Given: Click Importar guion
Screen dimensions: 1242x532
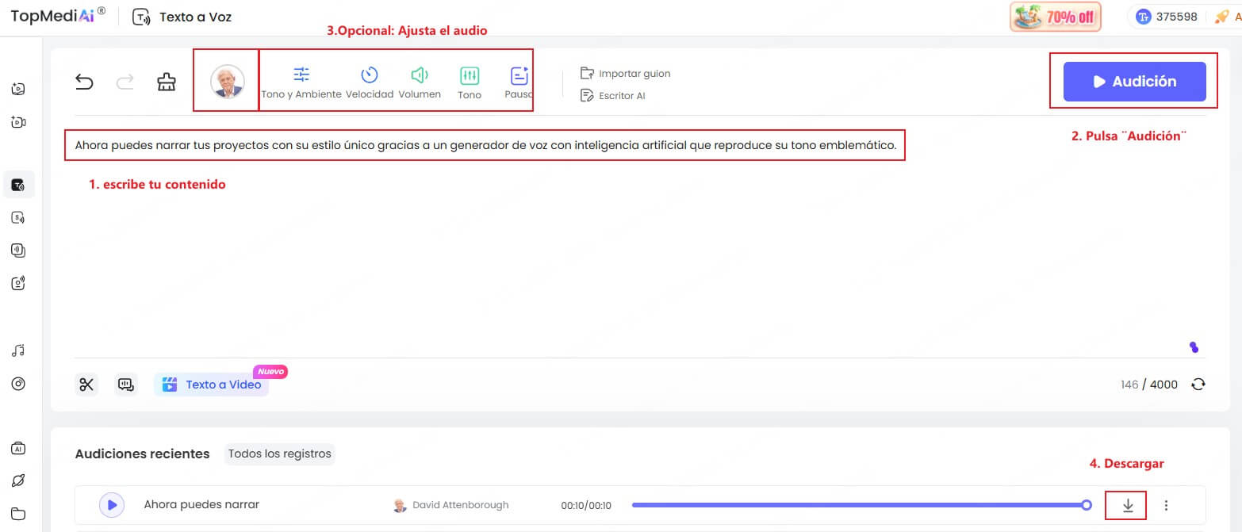Looking at the screenshot, I should [x=626, y=74].
